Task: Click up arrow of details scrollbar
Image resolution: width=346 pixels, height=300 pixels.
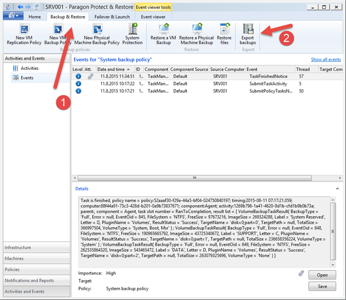Action: coord(333,200)
